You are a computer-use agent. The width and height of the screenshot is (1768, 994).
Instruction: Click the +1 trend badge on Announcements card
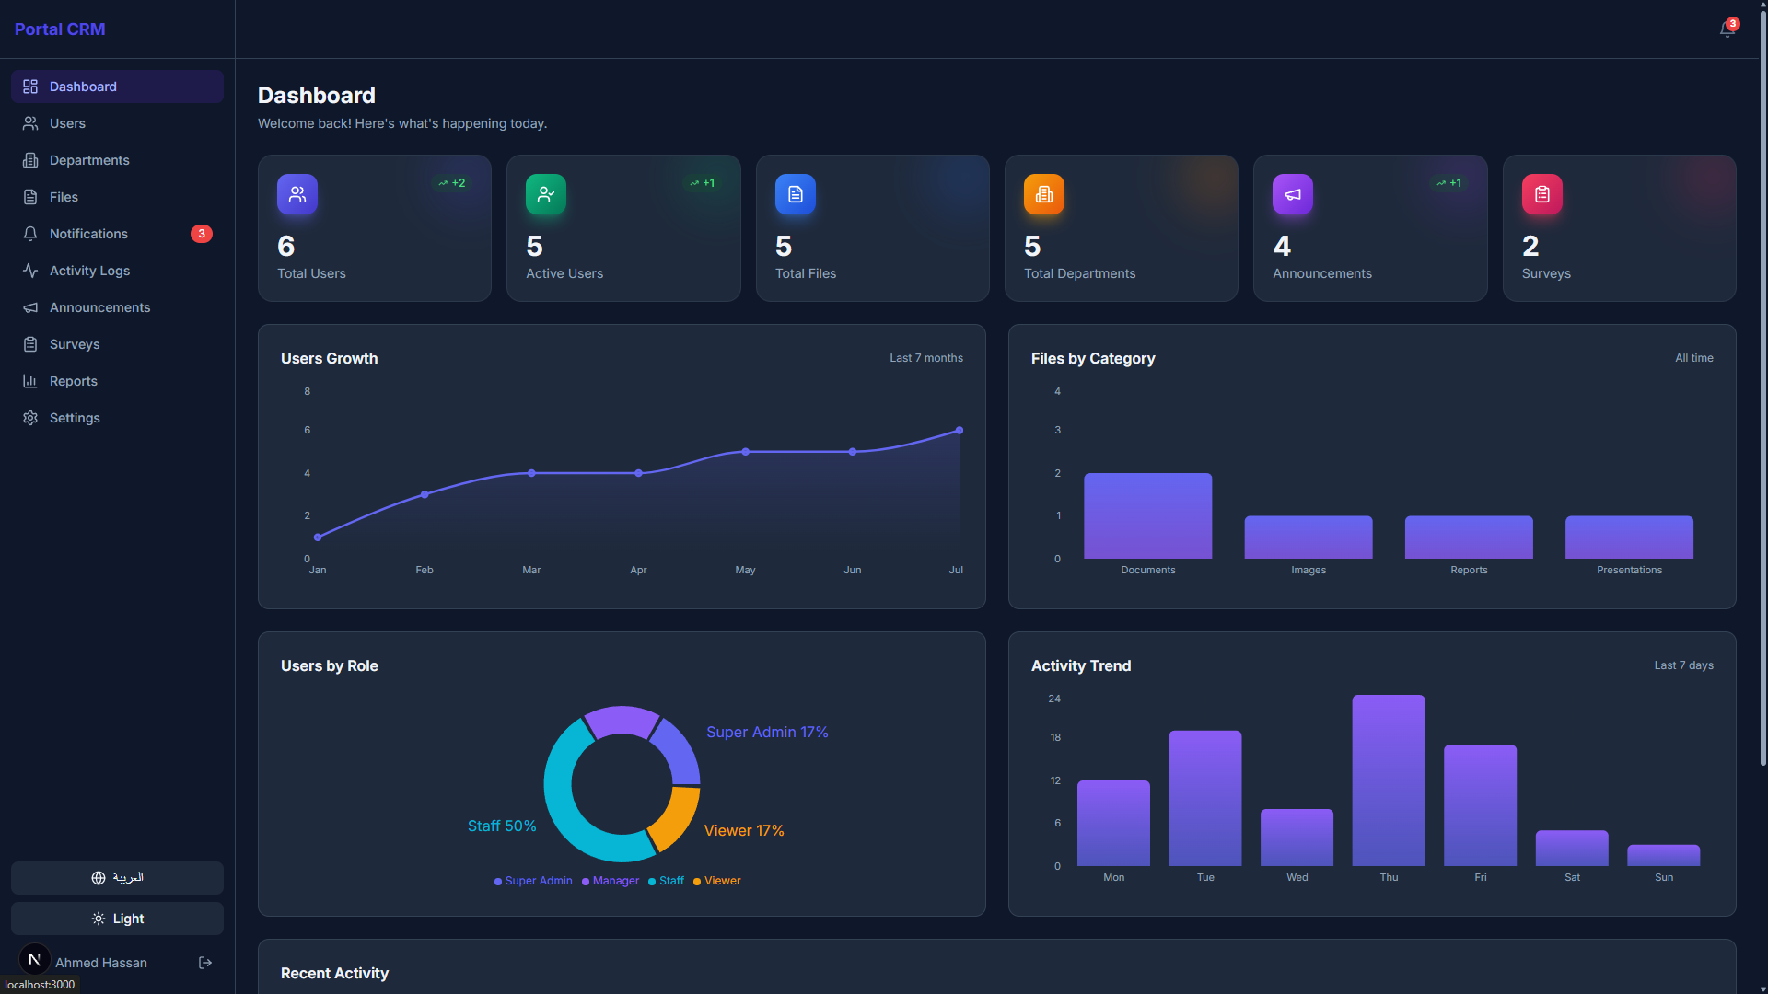pos(1448,183)
